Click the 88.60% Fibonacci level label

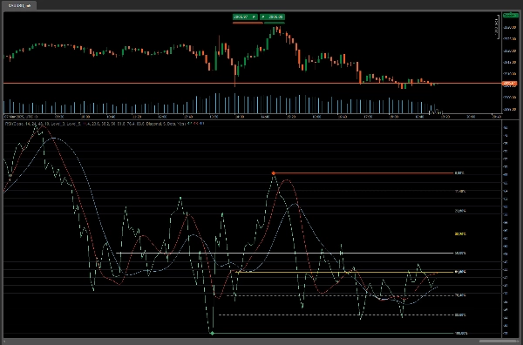coord(460,315)
